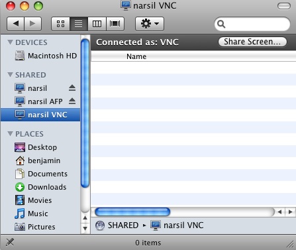Open Documents from Places
296x250 pixels.
click(41, 174)
